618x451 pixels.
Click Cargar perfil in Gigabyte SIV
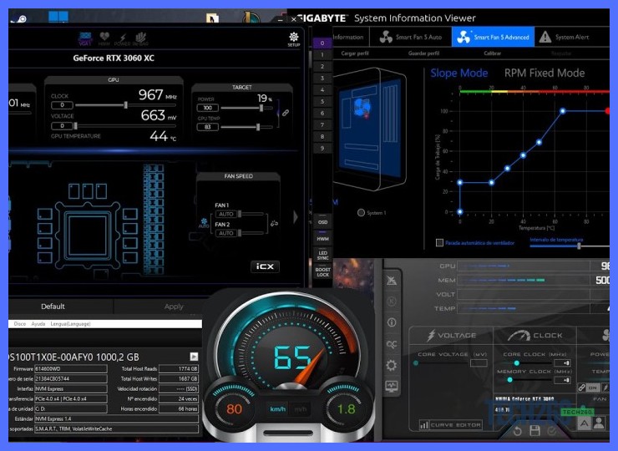(355, 53)
